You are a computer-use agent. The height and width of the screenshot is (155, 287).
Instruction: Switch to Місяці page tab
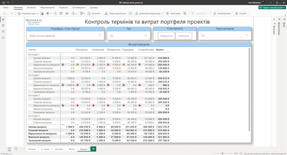72,149
